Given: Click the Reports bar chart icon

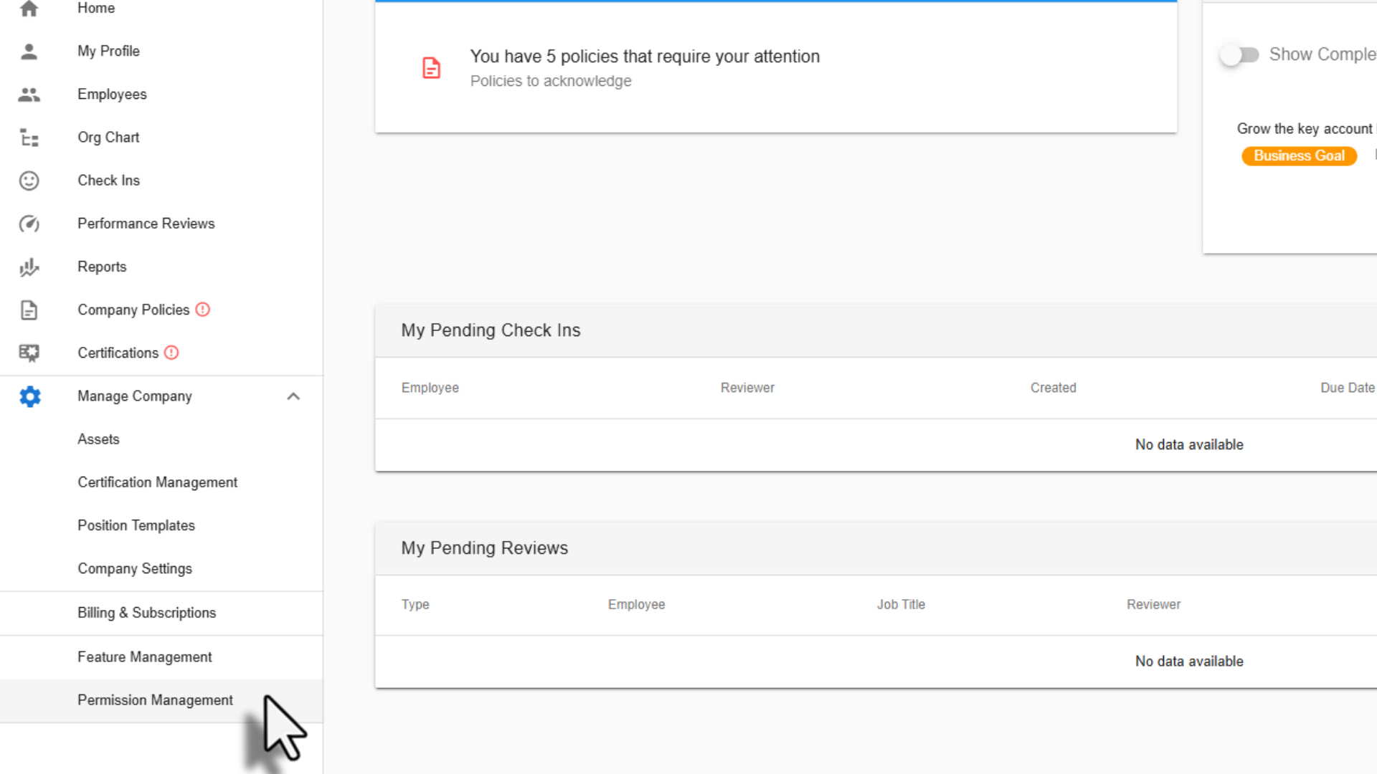Looking at the screenshot, I should [29, 267].
